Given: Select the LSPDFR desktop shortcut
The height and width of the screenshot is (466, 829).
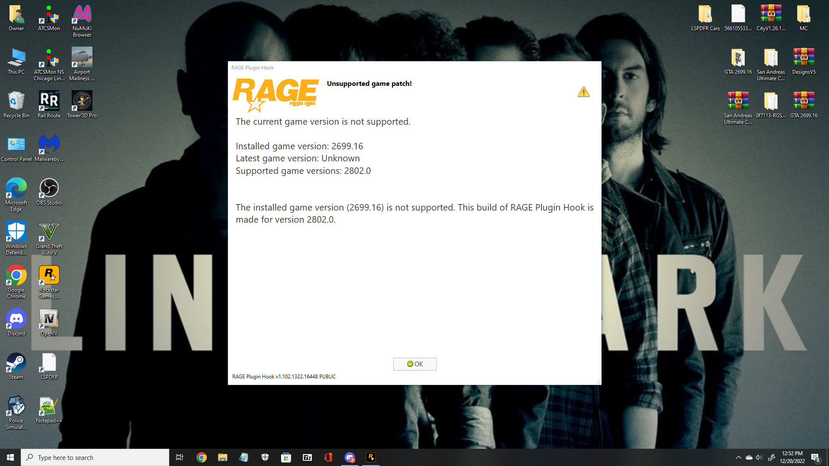Looking at the screenshot, I should point(49,363).
